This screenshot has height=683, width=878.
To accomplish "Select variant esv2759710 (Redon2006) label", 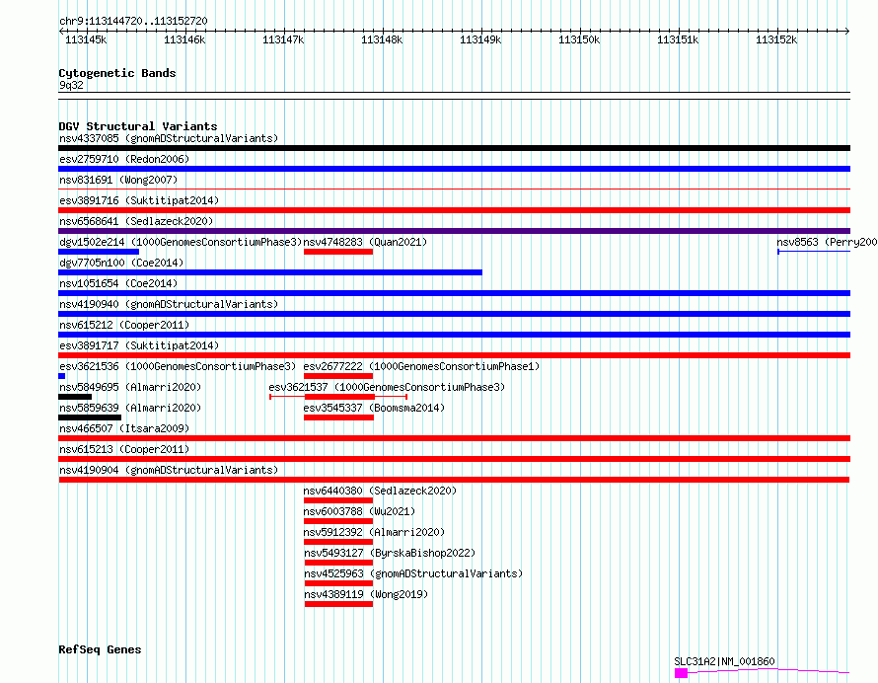I will coord(124,159).
